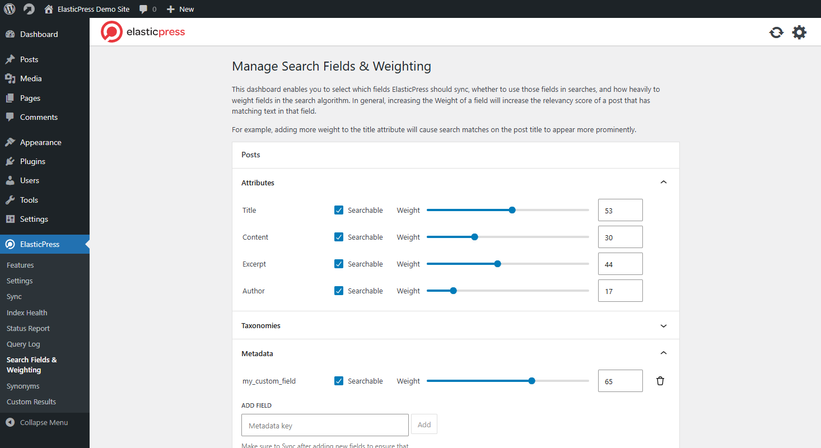Focus the Author weight number field
Screen dimensions: 821x448
tap(621, 291)
